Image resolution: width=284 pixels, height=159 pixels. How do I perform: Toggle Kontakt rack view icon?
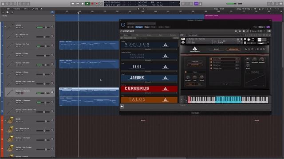244,31
